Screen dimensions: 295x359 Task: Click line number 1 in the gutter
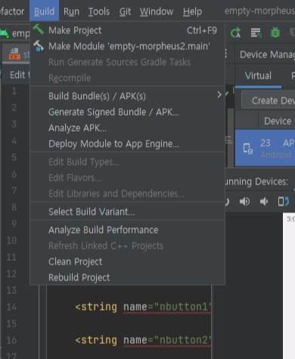pyautogui.click(x=14, y=91)
